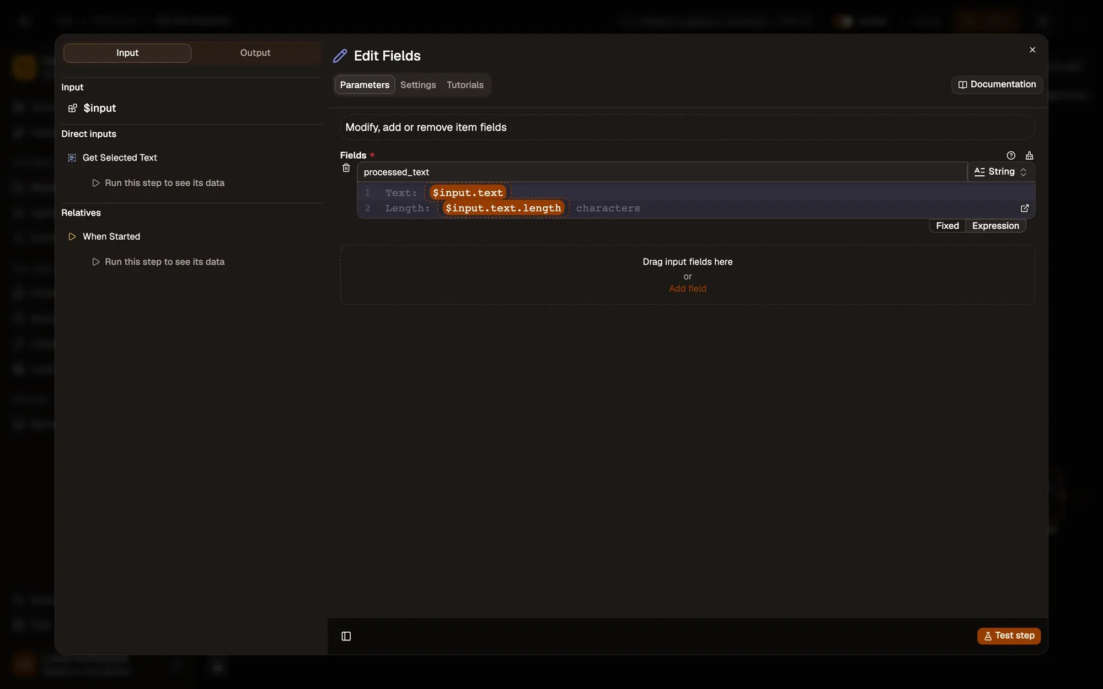Viewport: 1103px width, 689px height.
Task: Click the 'Drag input fields here' text
Action: point(687,262)
